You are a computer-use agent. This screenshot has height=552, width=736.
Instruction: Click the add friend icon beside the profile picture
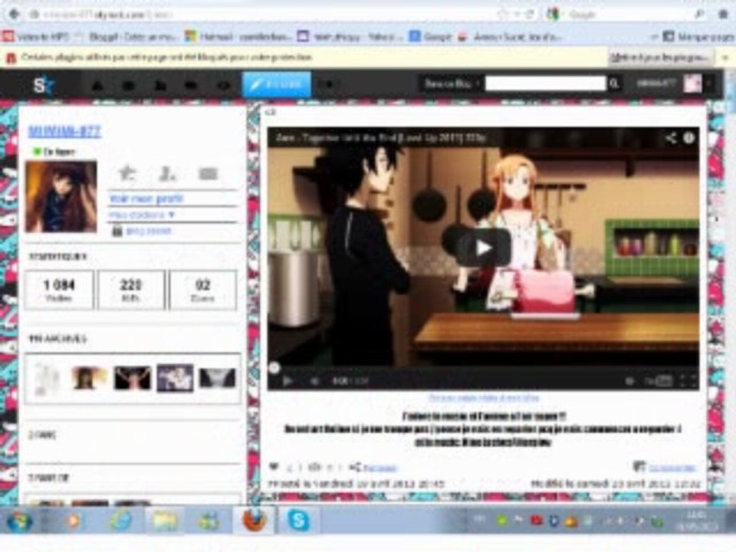pos(168,173)
